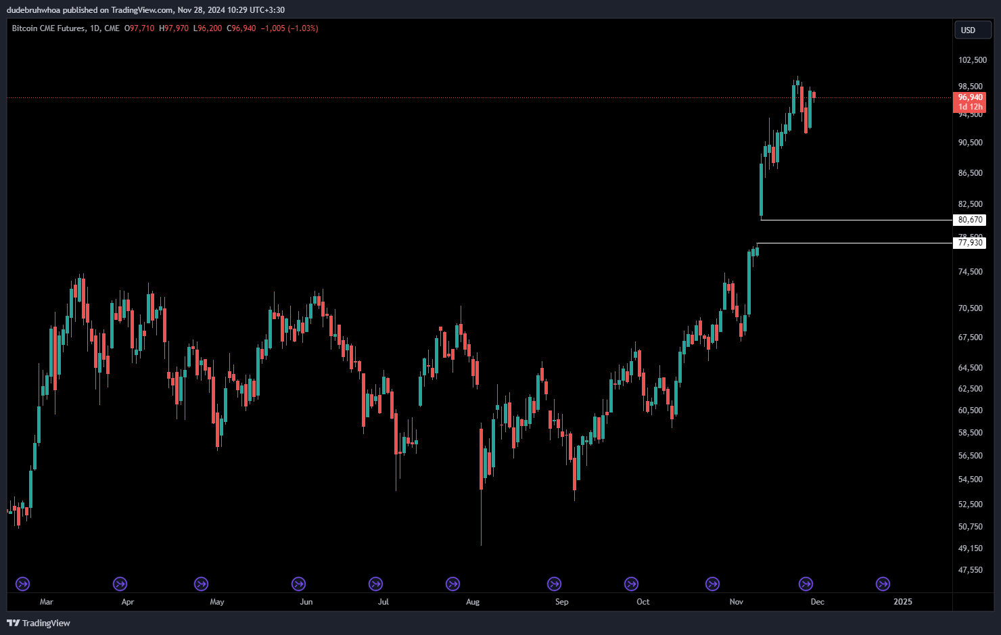Click the 74,500 price axis label
The height and width of the screenshot is (635, 1001).
click(x=971, y=272)
